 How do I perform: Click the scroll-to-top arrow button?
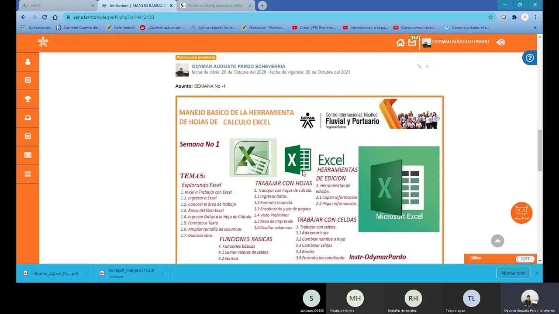click(x=497, y=241)
